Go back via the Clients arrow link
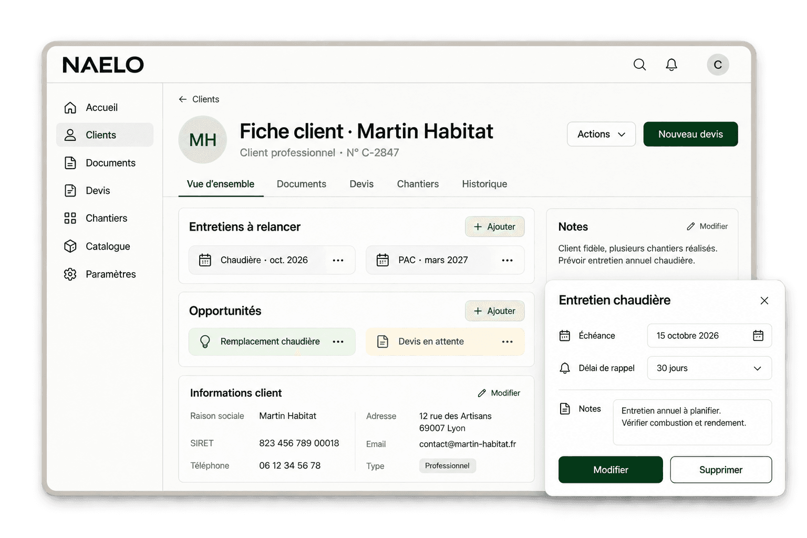The width and height of the screenshot is (807, 538). tap(199, 99)
